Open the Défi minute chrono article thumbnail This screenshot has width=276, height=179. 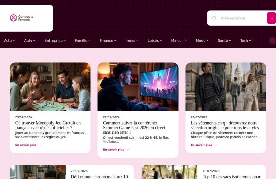[38, 172]
